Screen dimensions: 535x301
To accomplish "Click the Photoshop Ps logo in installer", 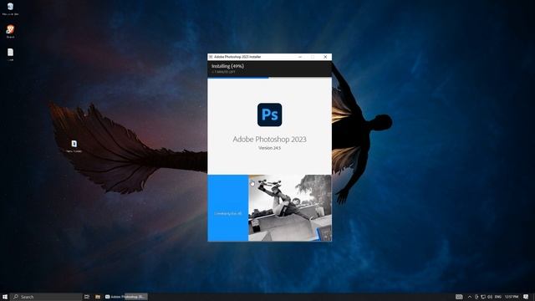I will coord(269,115).
